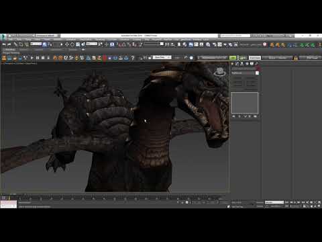The height and width of the screenshot is (242, 322).
Task: Click the play triangle icon in the plugin toolbar
Action: (32, 58)
